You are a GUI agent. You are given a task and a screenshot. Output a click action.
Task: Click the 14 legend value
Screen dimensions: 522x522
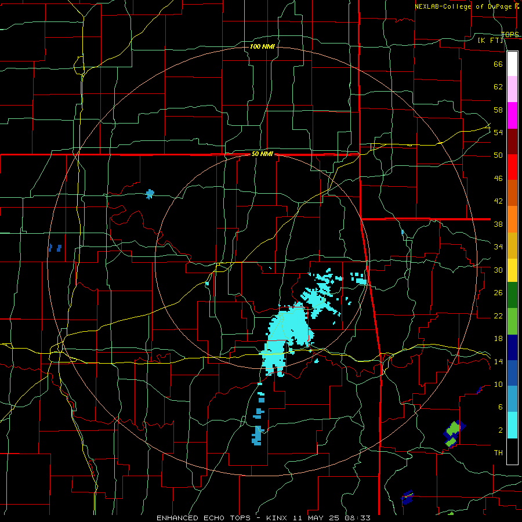(x=498, y=361)
